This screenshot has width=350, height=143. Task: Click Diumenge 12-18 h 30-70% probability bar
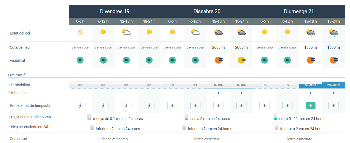[310, 86]
